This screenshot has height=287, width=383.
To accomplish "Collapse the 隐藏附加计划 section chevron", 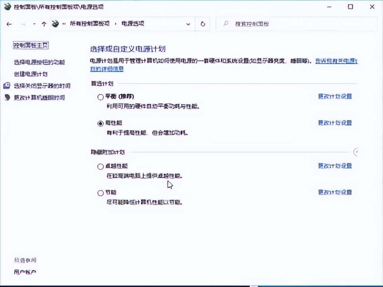I will pyautogui.click(x=355, y=152).
